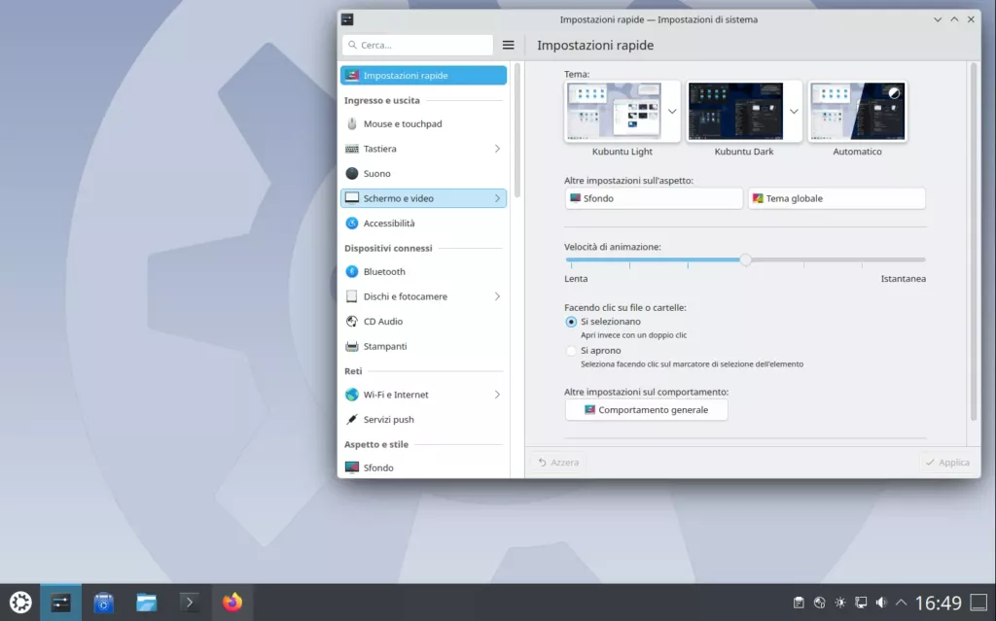Expand the Tastiera submenu chevron
Viewport: 996px width, 621px height.
[497, 149]
